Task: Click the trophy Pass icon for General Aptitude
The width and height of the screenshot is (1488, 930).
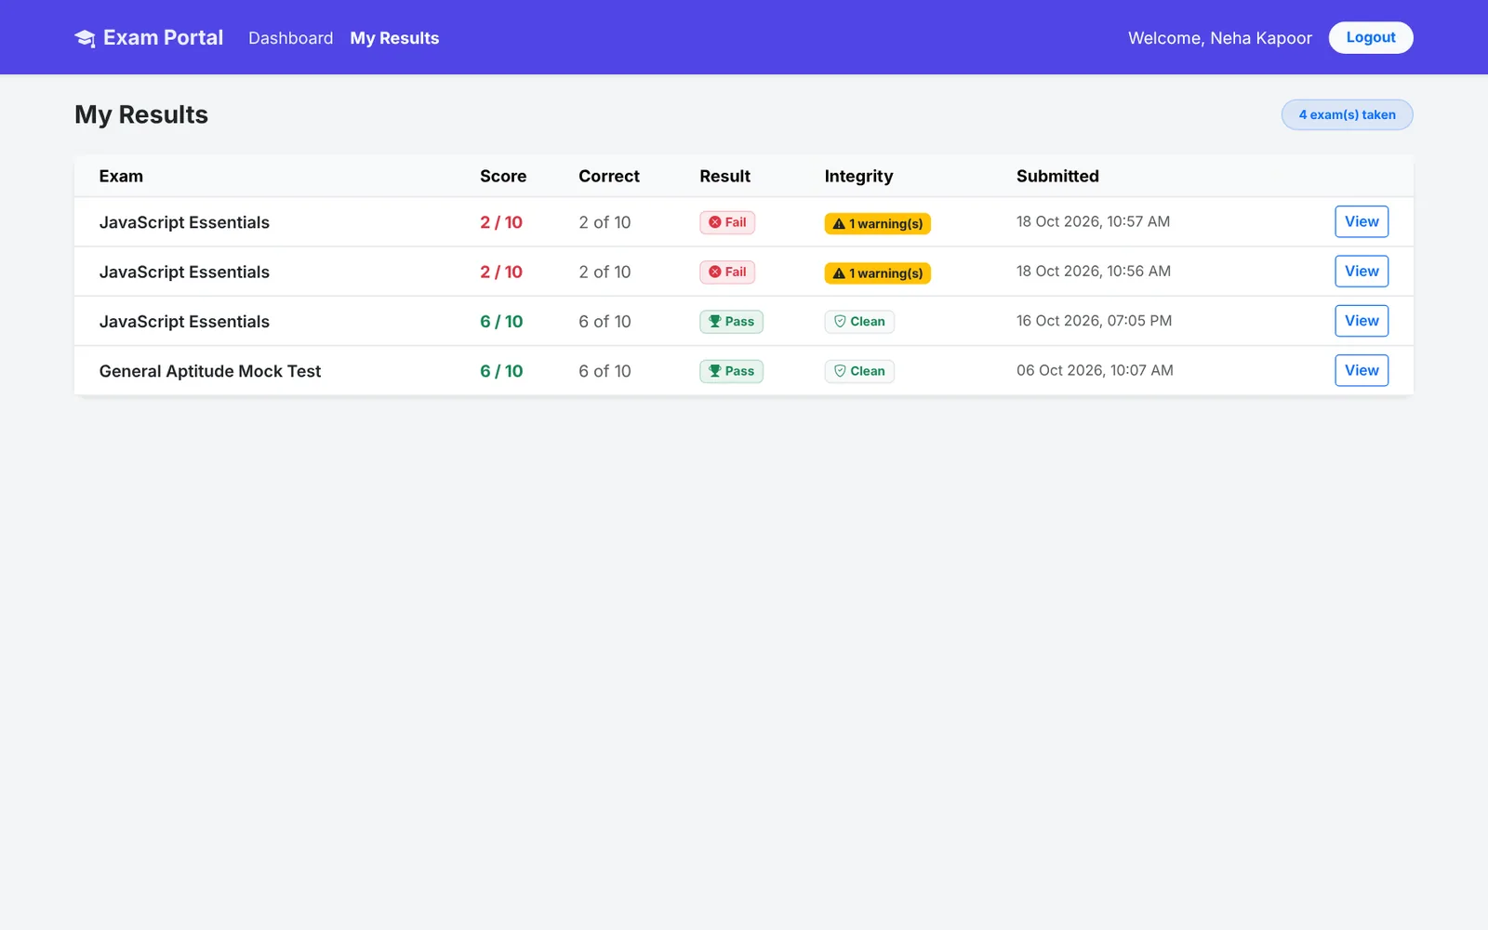Action: pyautogui.click(x=715, y=371)
